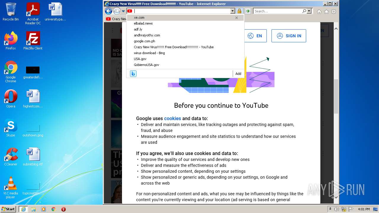Click in the Search box

(277, 11)
